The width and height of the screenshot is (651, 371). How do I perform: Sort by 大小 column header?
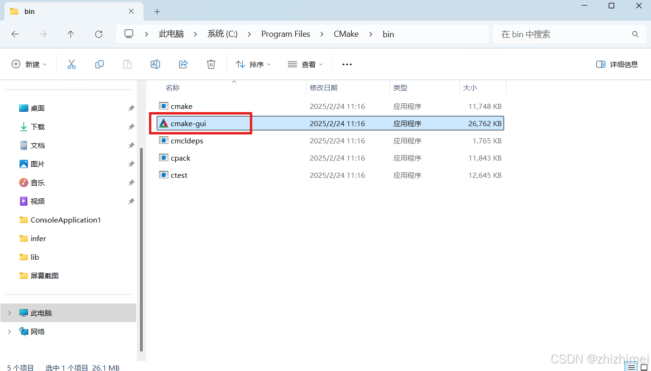point(470,88)
